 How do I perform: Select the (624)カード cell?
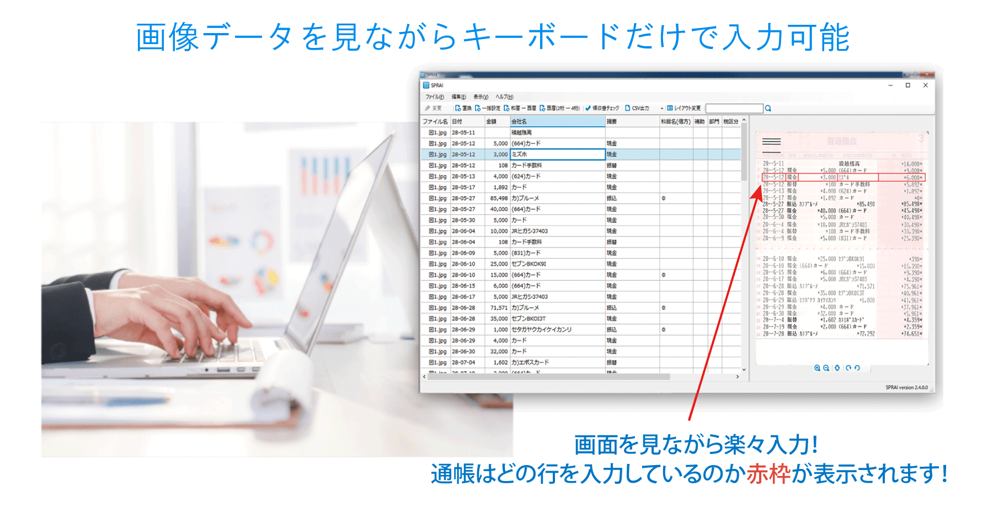557,176
